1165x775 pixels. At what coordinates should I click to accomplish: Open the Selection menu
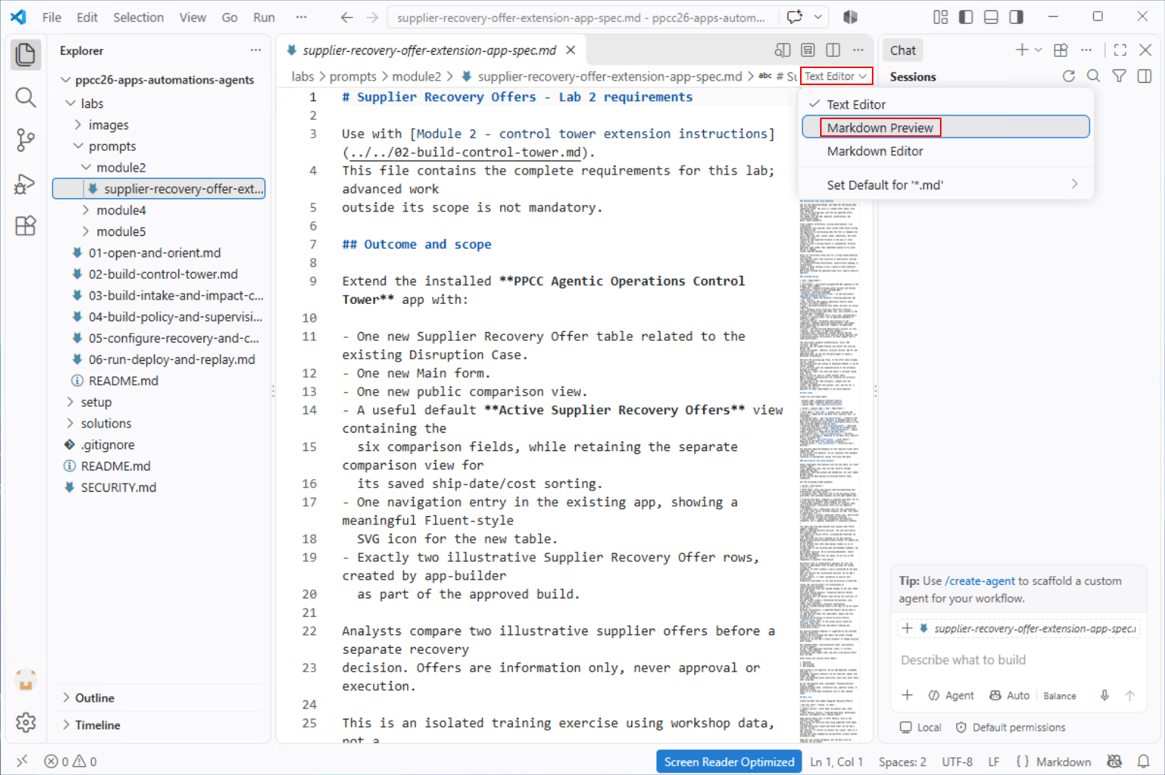[138, 17]
